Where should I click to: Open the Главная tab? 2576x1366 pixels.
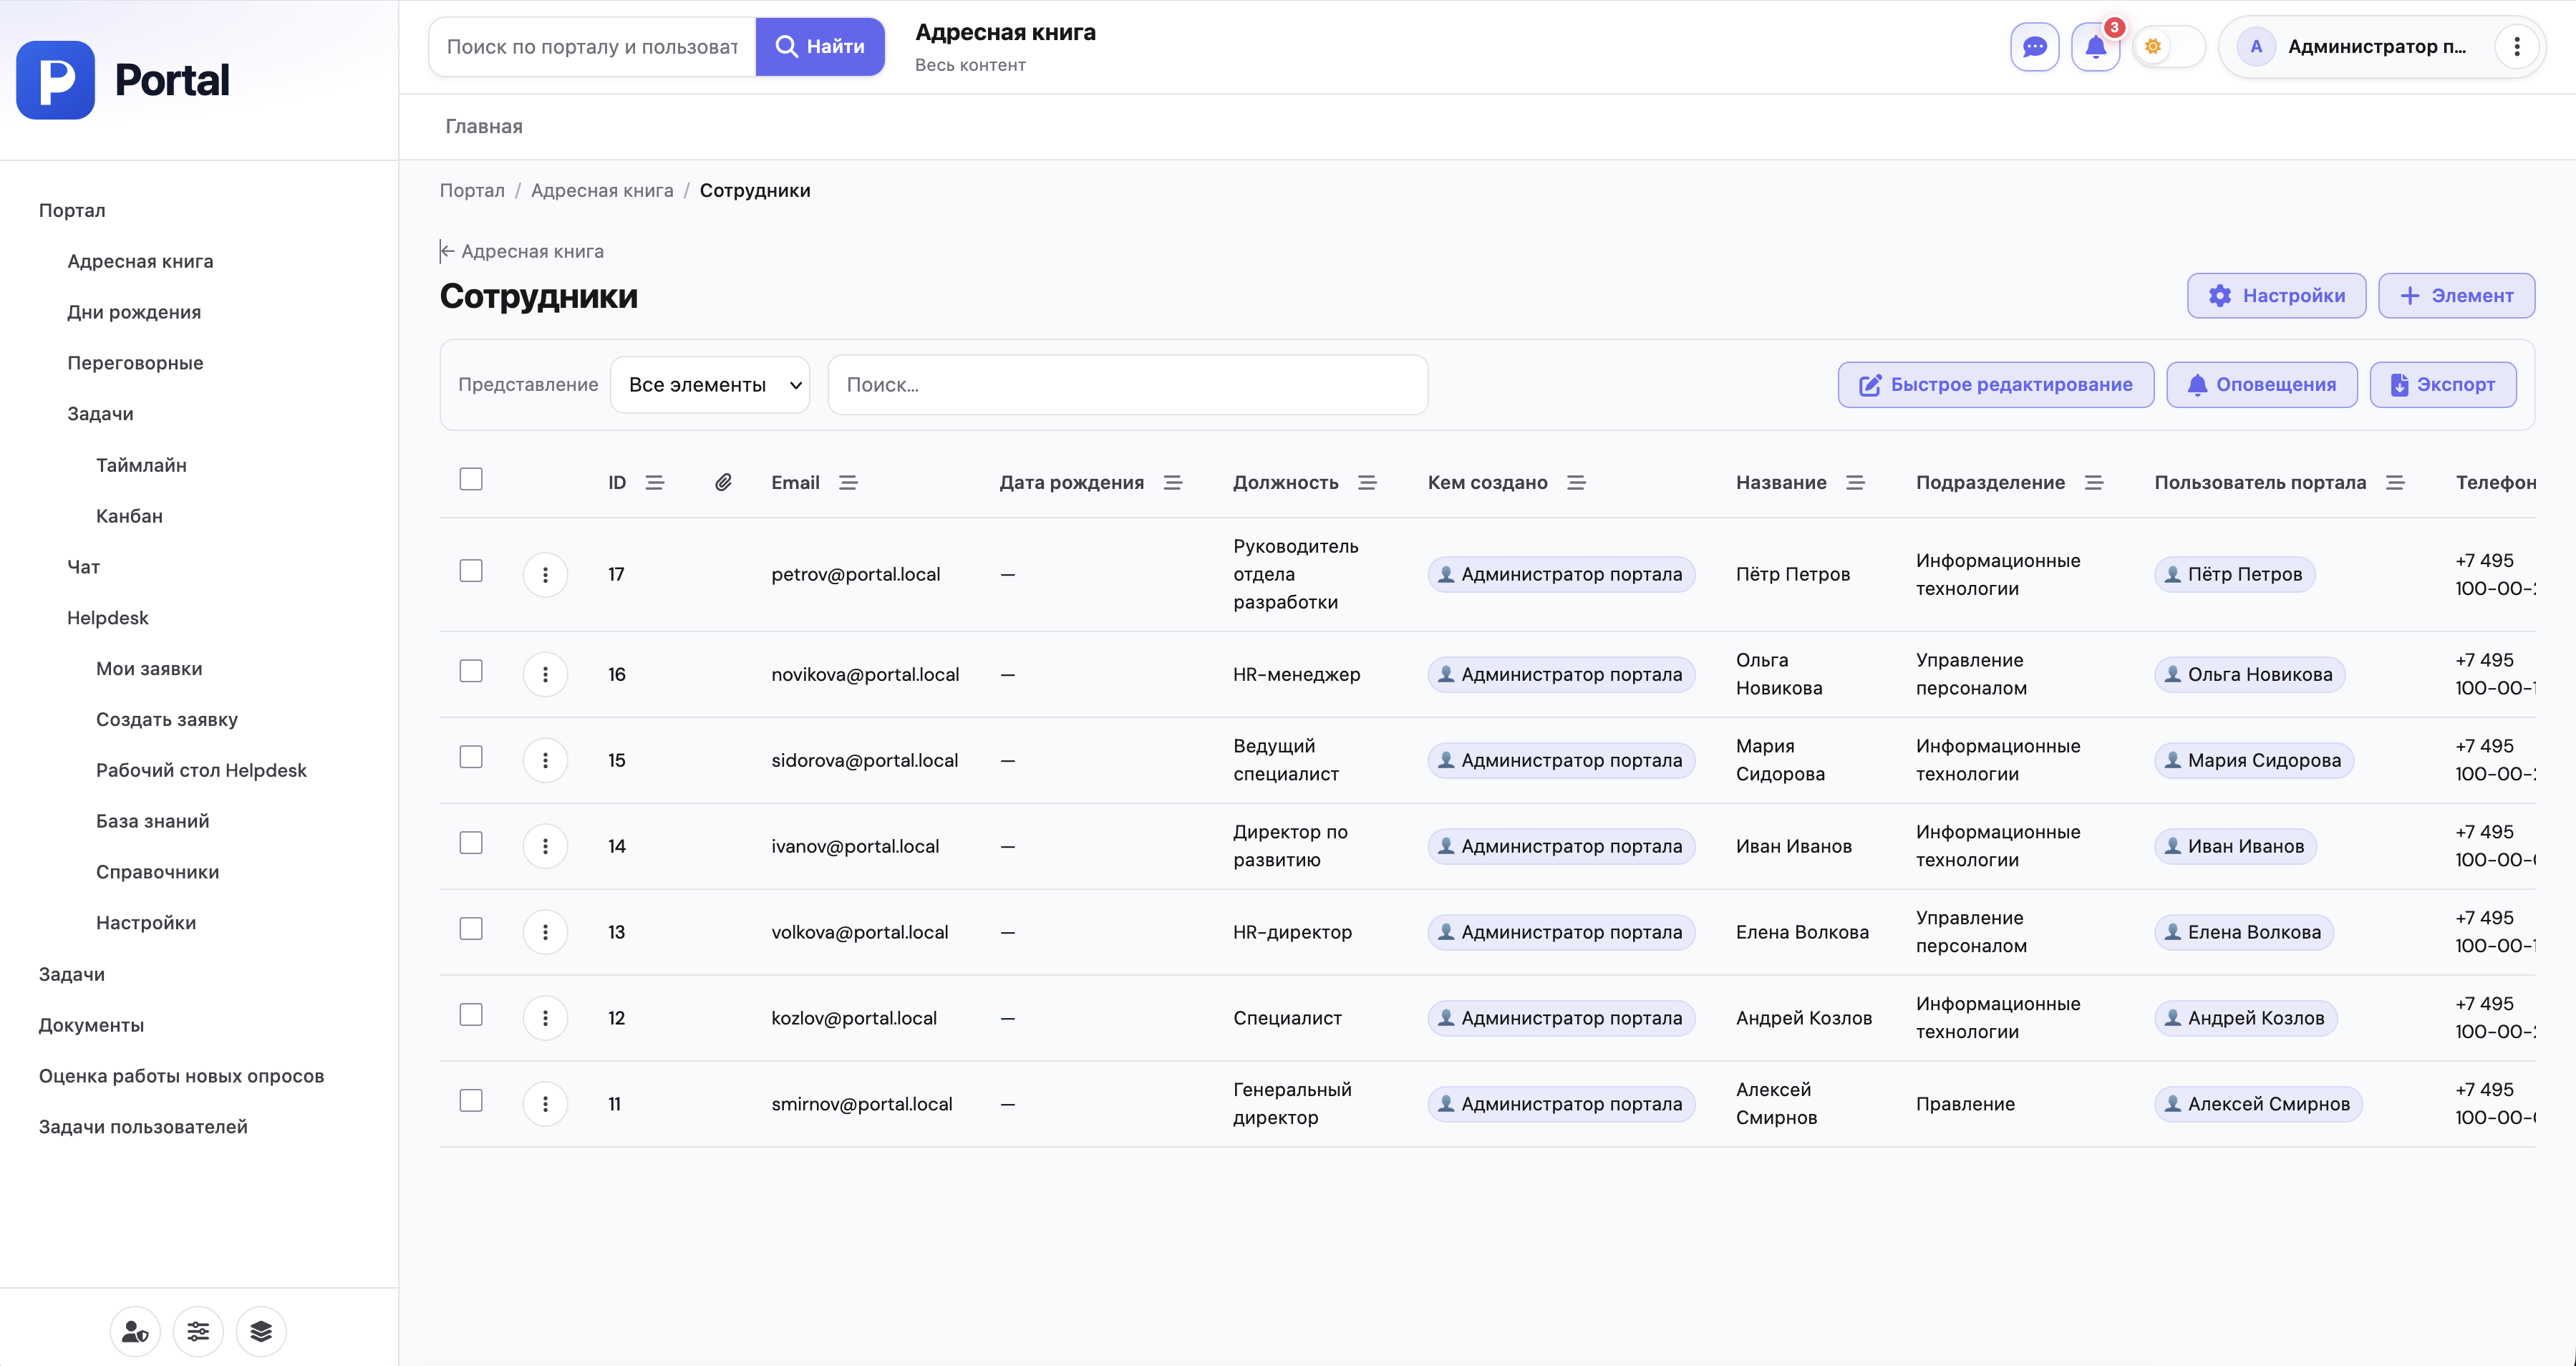coord(484,127)
